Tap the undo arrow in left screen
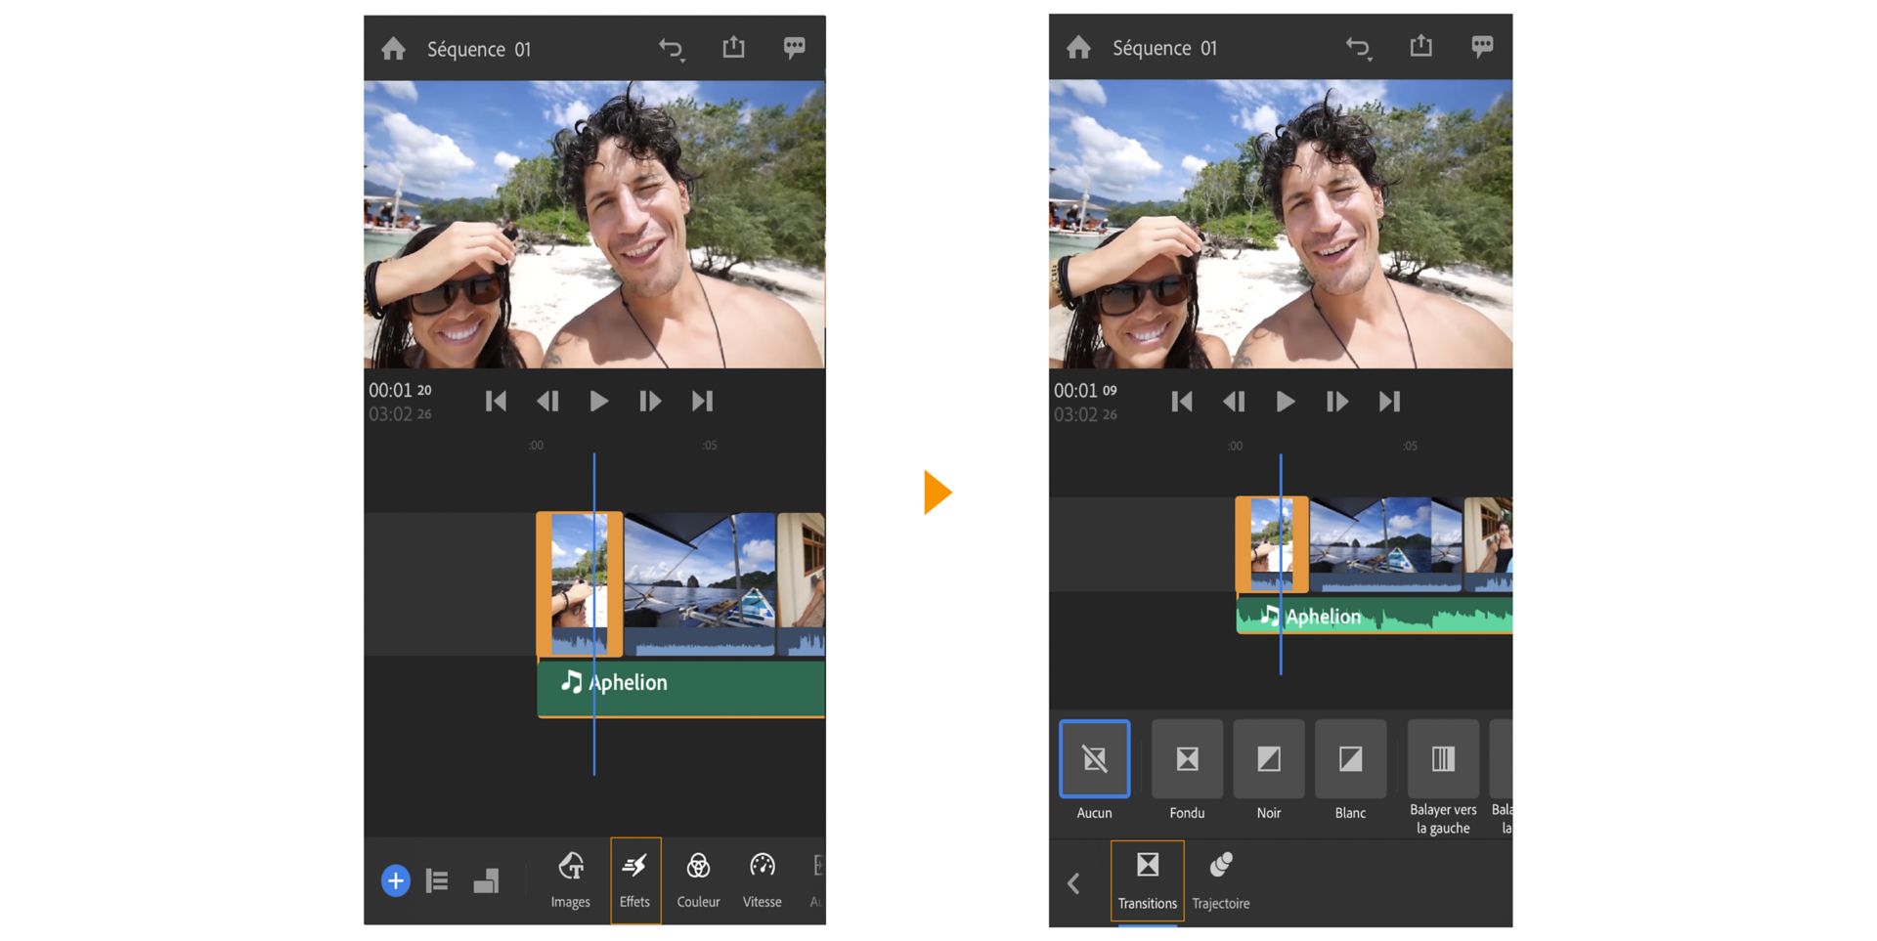Screen dimensions: 1877x941 coord(671,49)
